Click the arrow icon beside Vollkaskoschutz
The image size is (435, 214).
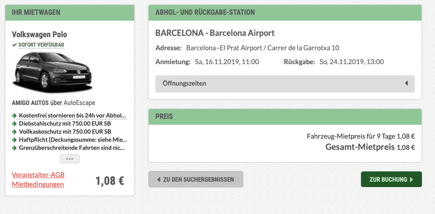point(14,131)
